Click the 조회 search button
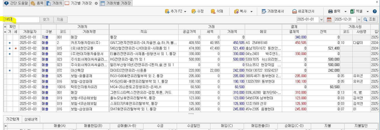 [x=370, y=20]
